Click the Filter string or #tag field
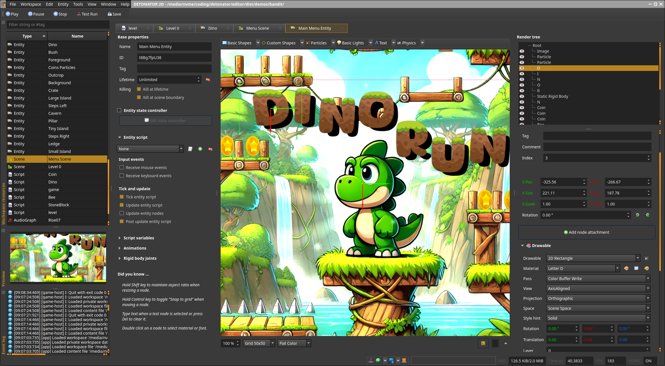The height and width of the screenshot is (366, 665). (x=58, y=25)
